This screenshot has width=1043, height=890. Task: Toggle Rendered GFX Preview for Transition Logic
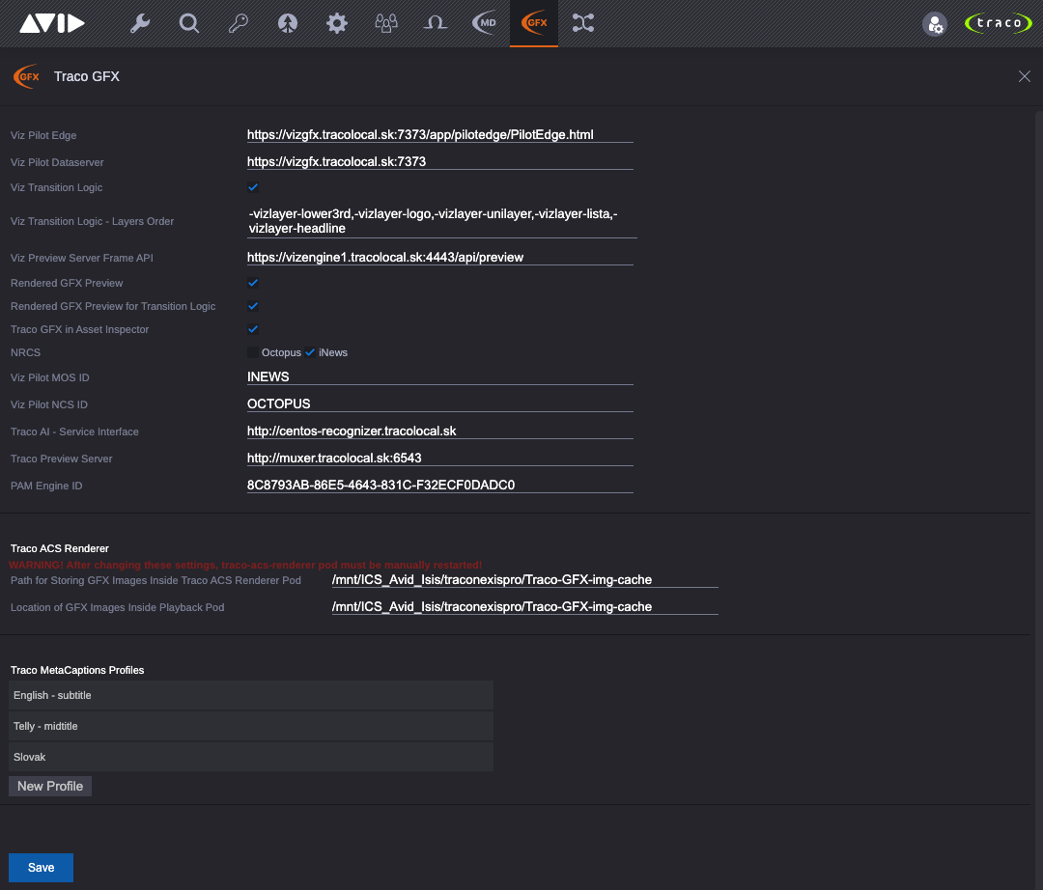253,306
